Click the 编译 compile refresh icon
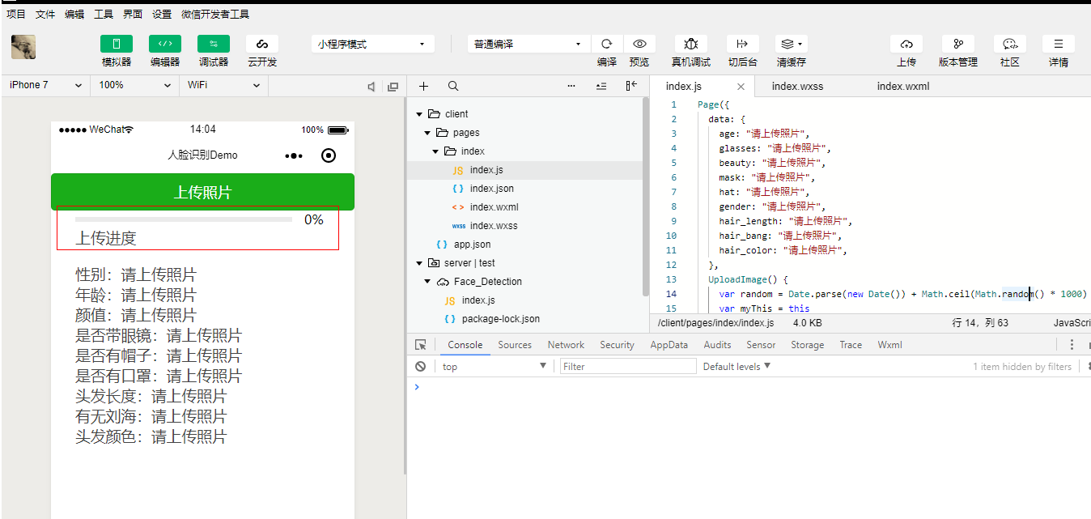1091x519 pixels. pyautogui.click(x=606, y=44)
